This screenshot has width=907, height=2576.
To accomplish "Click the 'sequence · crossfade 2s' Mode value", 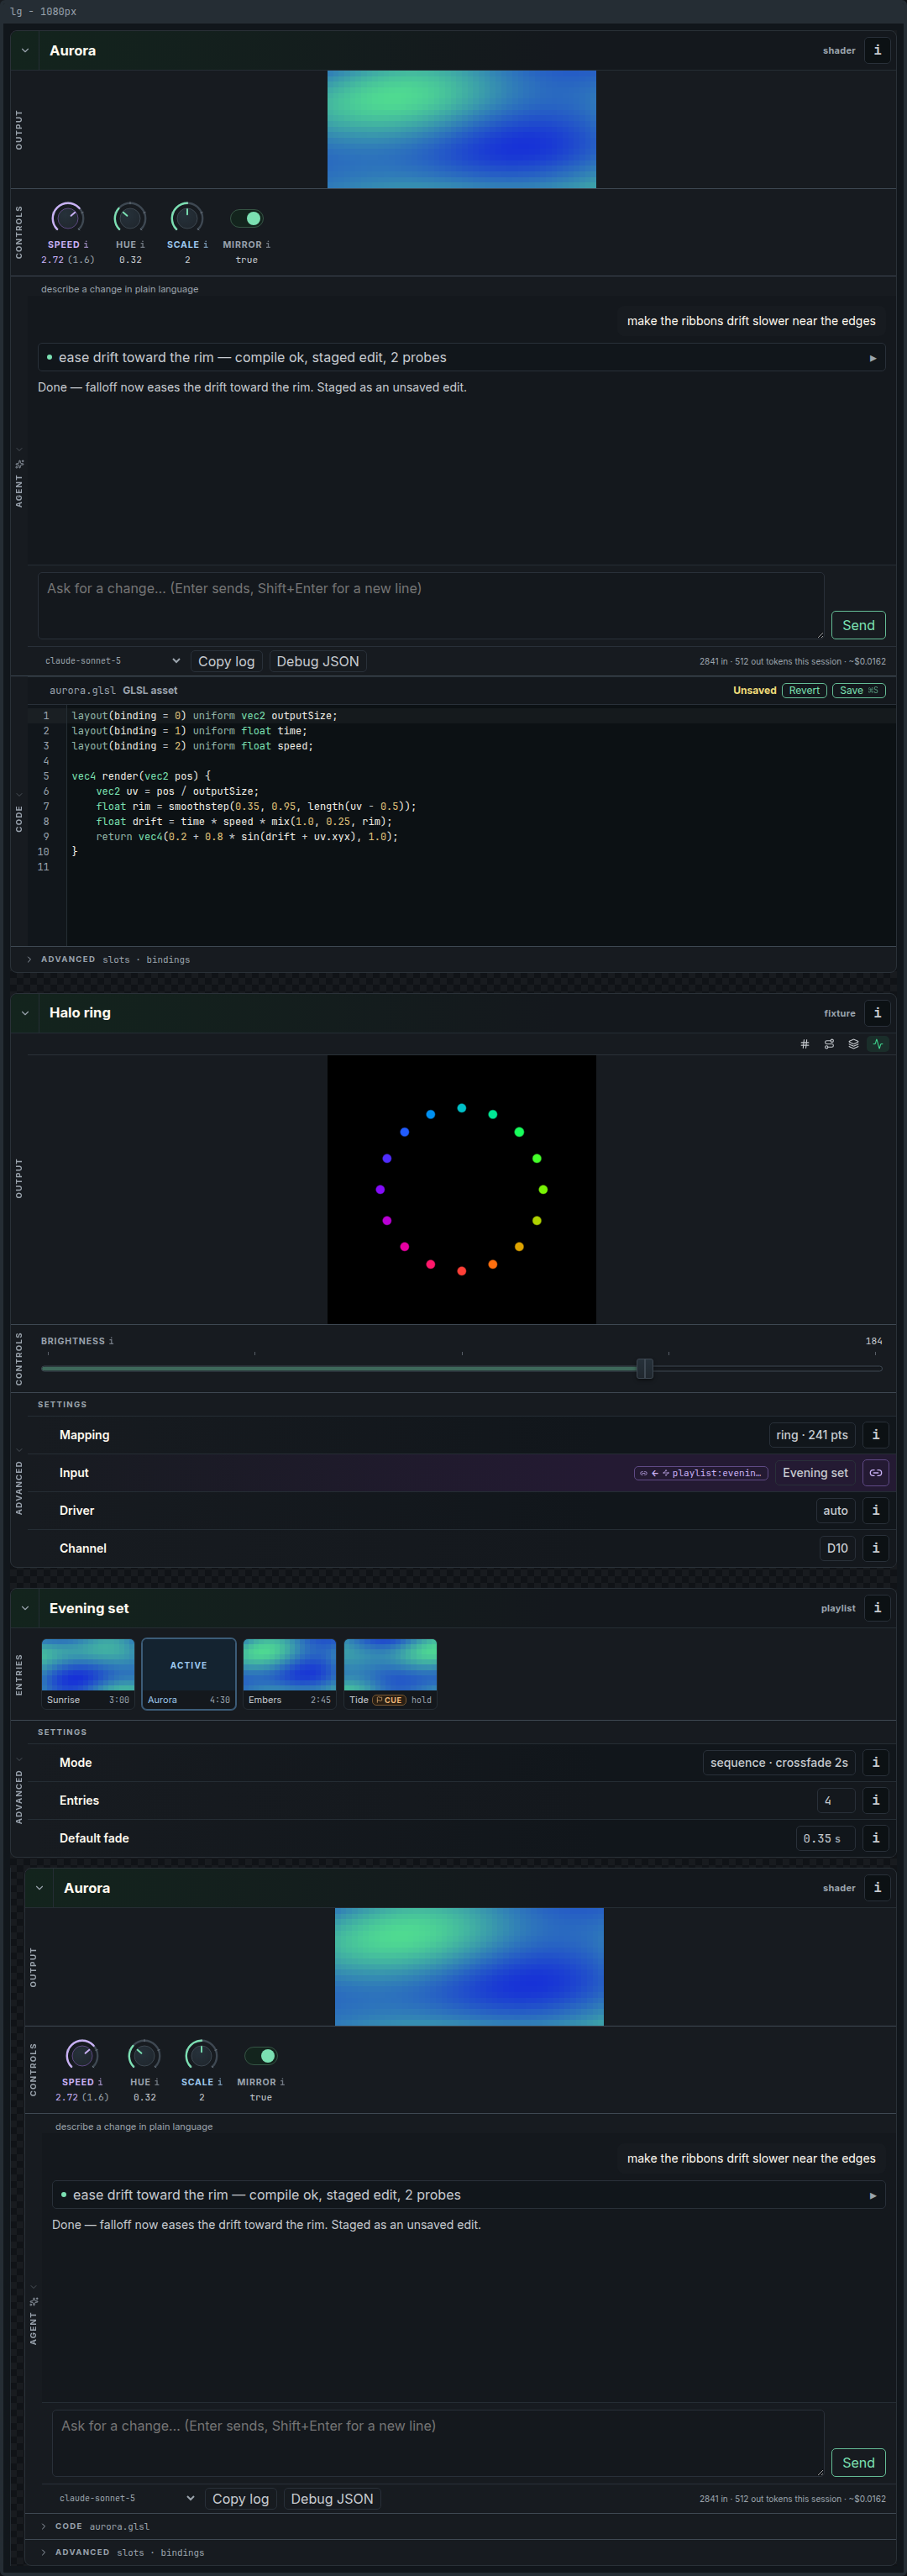I will [x=779, y=1763].
